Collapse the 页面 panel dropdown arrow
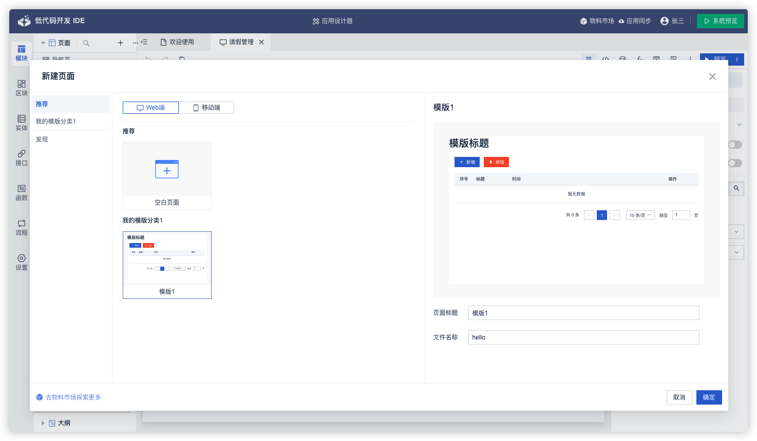The width and height of the screenshot is (757, 441). 43,43
